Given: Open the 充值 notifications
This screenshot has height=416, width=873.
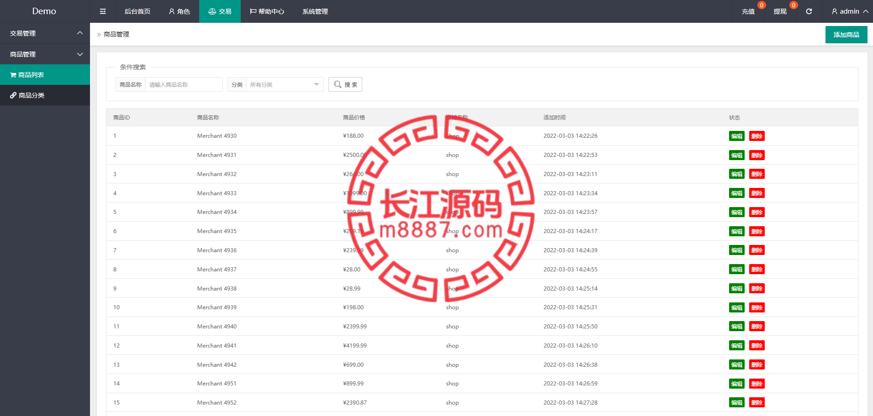Looking at the screenshot, I should 748,11.
